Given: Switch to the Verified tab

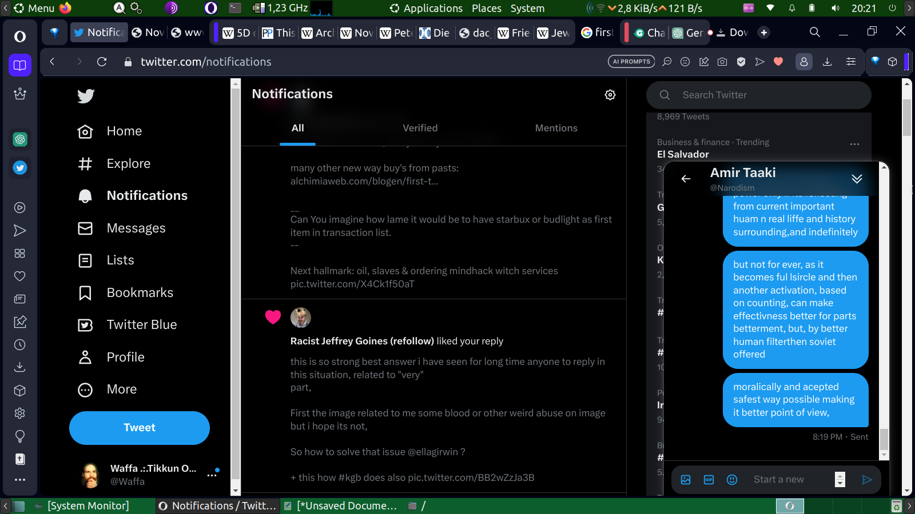Looking at the screenshot, I should tap(420, 128).
